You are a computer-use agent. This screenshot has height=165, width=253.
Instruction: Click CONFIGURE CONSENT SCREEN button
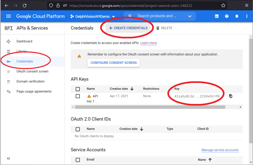click(x=114, y=63)
